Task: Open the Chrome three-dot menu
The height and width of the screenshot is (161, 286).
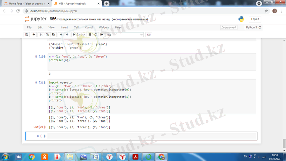Action: [x=281, y=11]
